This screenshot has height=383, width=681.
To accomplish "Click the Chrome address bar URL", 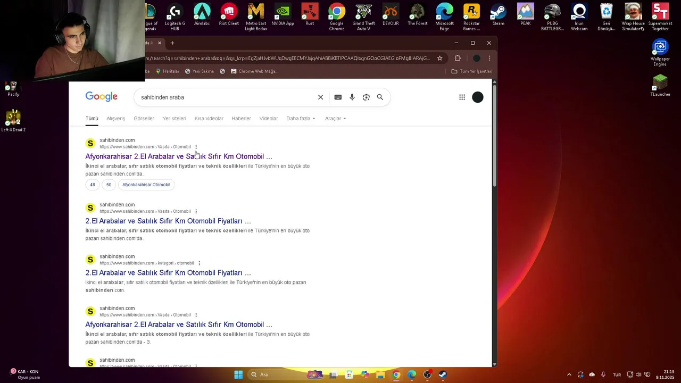I will [x=287, y=58].
